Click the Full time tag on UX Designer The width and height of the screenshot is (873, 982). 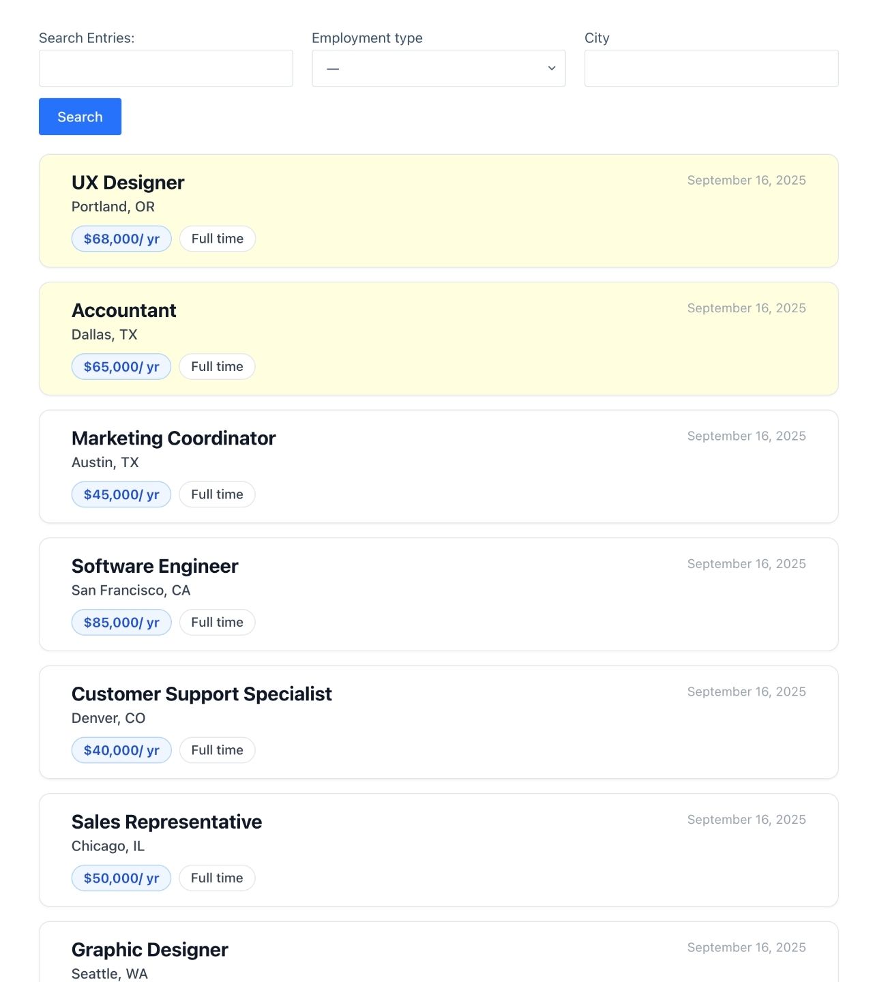pyautogui.click(x=218, y=239)
